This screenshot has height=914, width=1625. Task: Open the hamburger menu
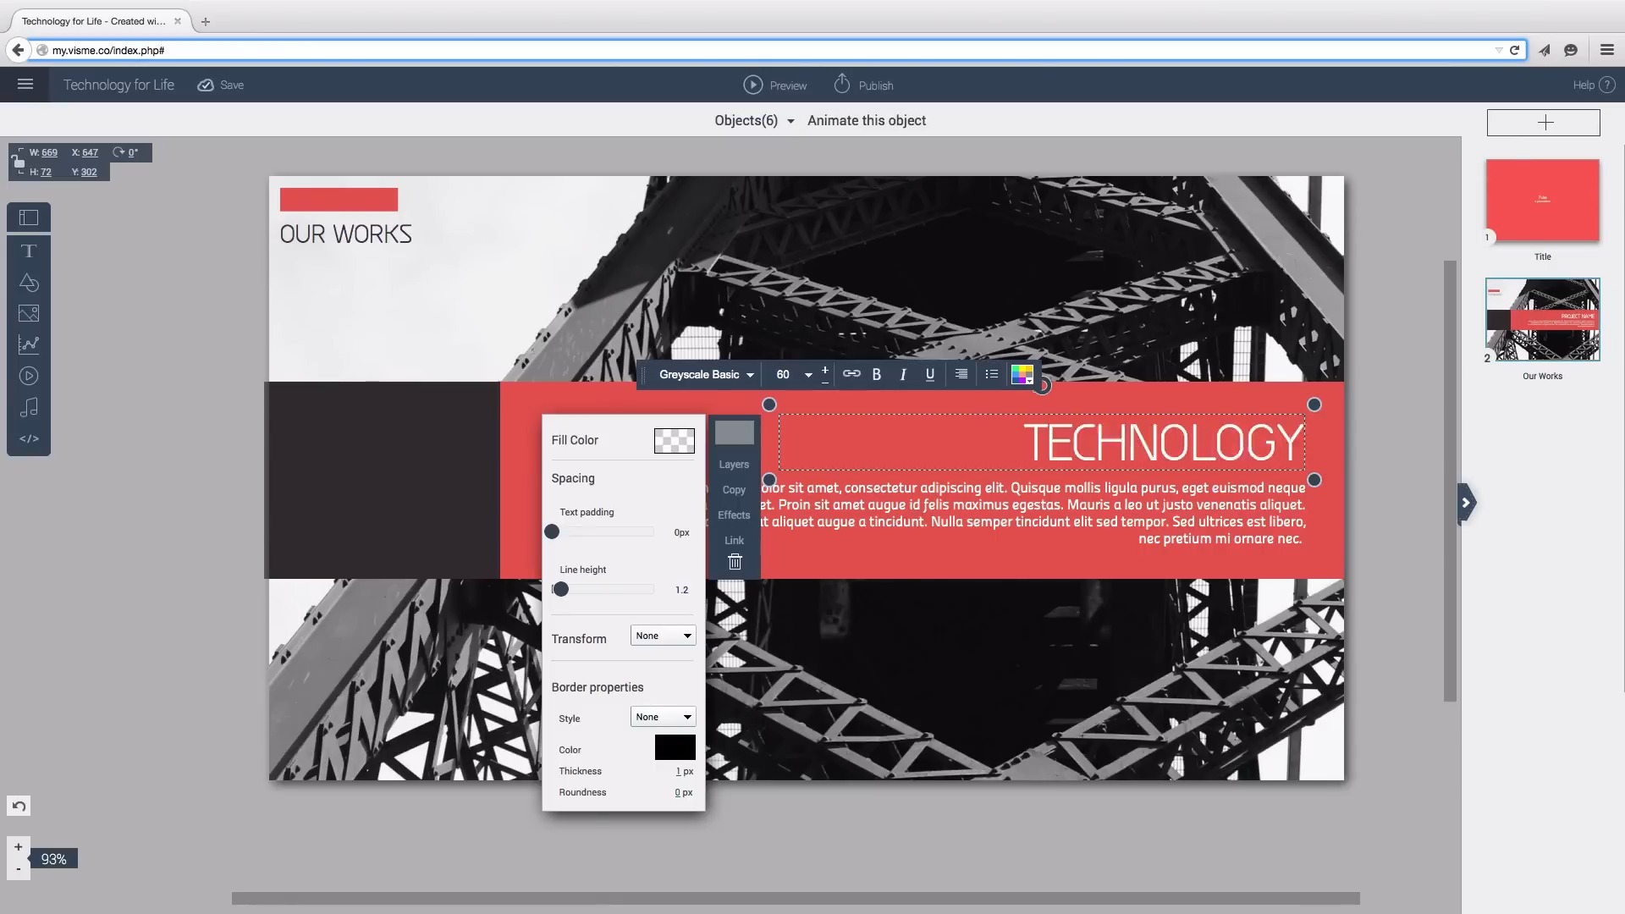(25, 84)
